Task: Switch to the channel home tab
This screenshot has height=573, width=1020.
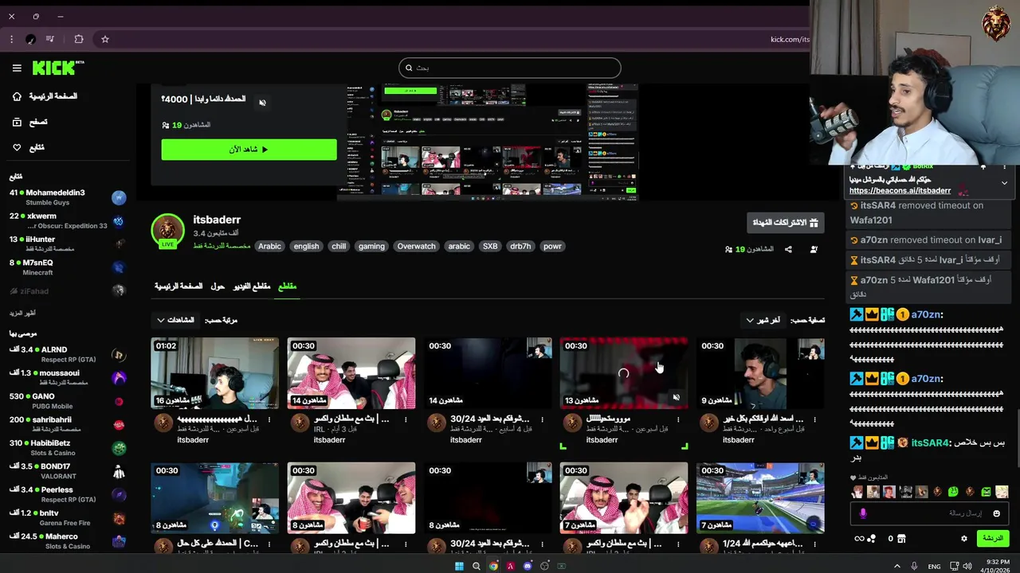Action: (178, 286)
